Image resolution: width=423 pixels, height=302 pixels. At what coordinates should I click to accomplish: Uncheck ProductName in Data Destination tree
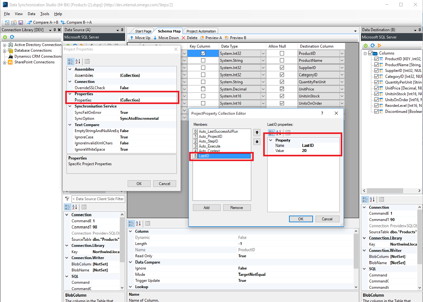(376, 65)
